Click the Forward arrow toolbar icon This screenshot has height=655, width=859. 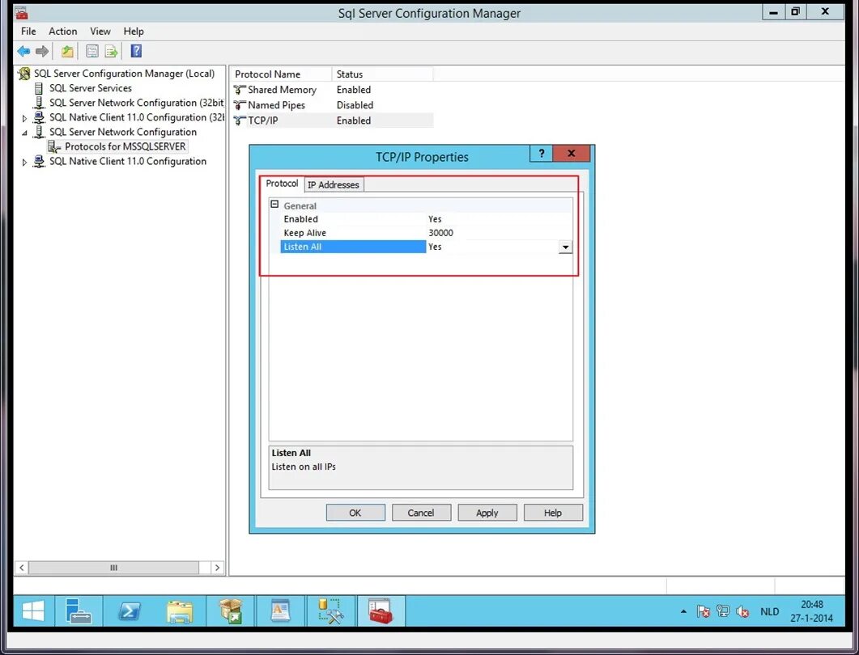coord(42,52)
